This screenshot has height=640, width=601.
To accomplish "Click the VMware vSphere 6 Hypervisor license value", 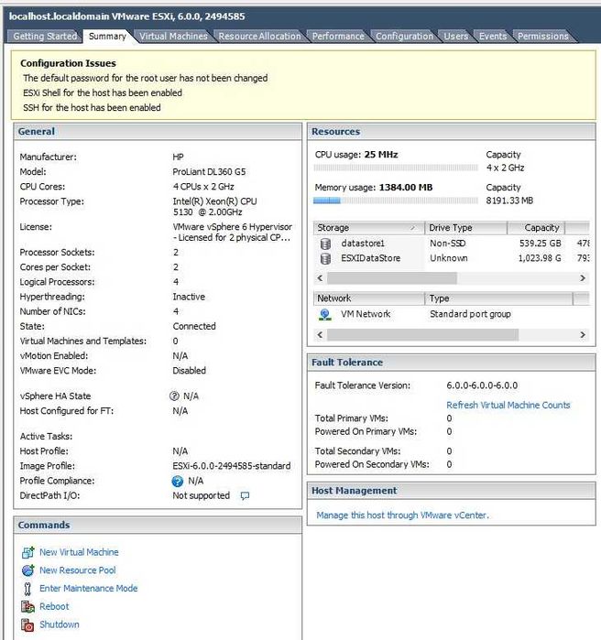I will (233, 233).
